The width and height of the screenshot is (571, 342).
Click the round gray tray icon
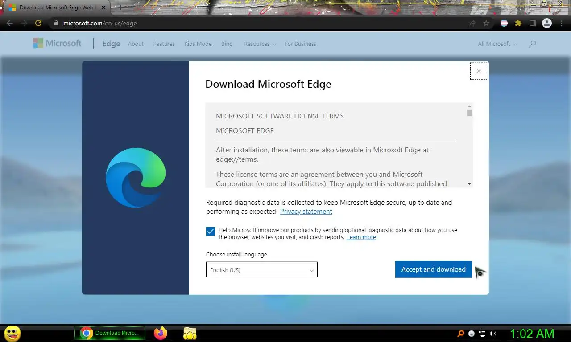(x=472, y=334)
